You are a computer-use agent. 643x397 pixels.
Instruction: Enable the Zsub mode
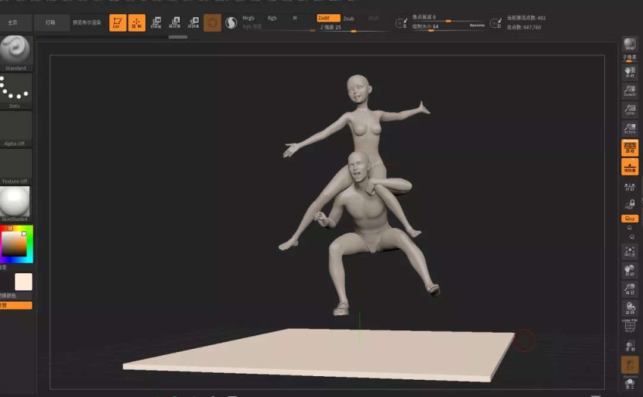click(x=348, y=18)
